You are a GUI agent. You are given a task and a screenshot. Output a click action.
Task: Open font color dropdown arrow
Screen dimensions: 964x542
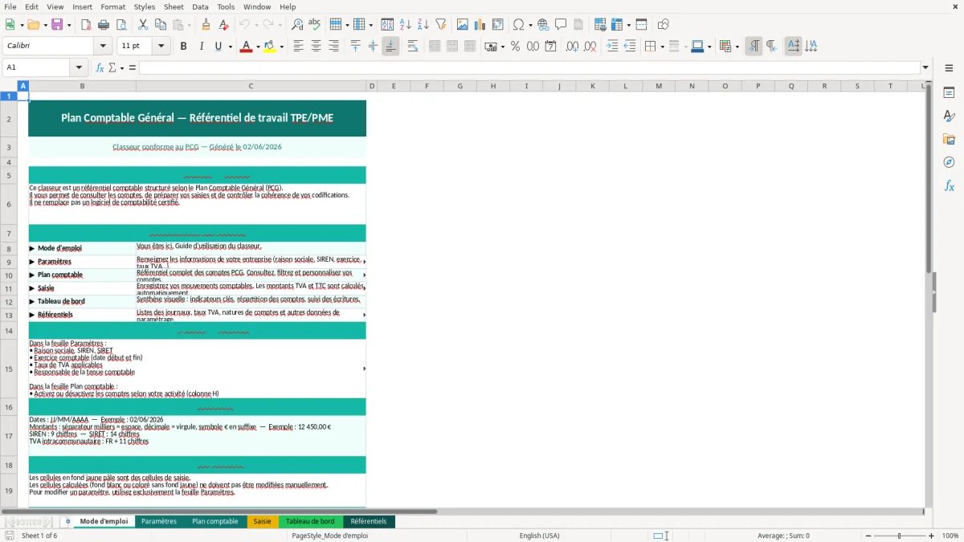[x=256, y=47]
